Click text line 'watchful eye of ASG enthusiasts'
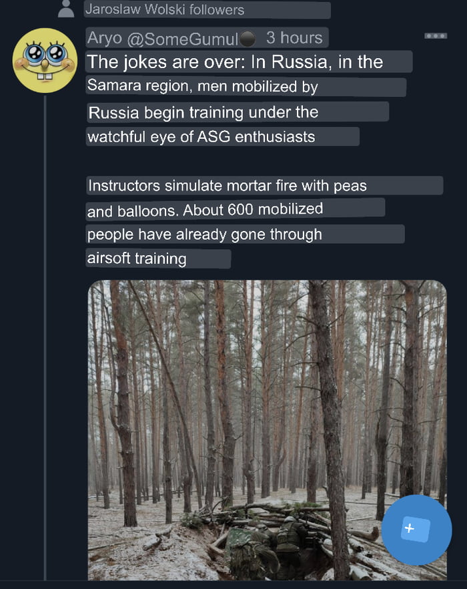This screenshot has height=589, width=467. [201, 137]
